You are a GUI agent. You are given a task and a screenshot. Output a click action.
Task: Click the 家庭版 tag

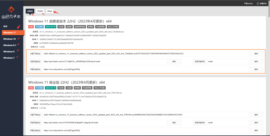[x=69, y=27]
